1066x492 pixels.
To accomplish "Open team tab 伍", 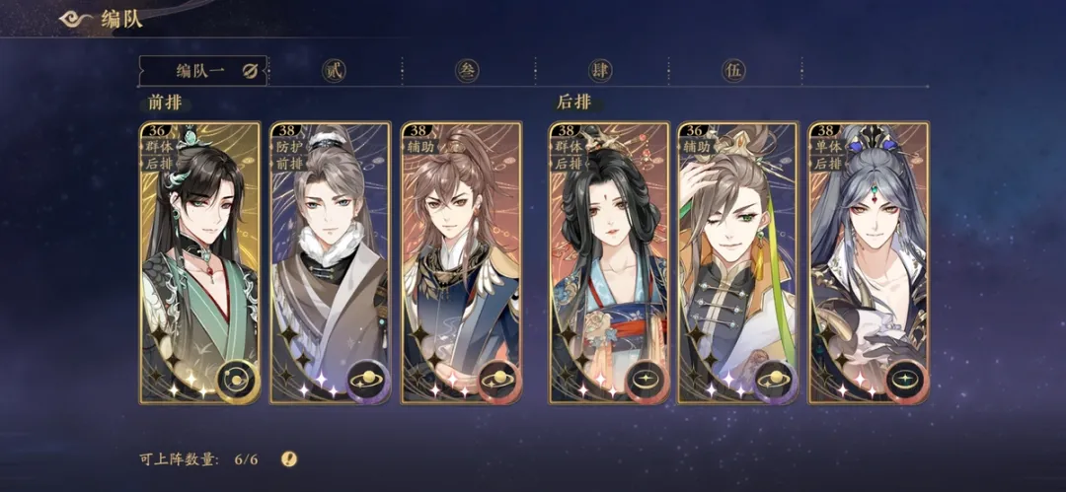I will 733,71.
